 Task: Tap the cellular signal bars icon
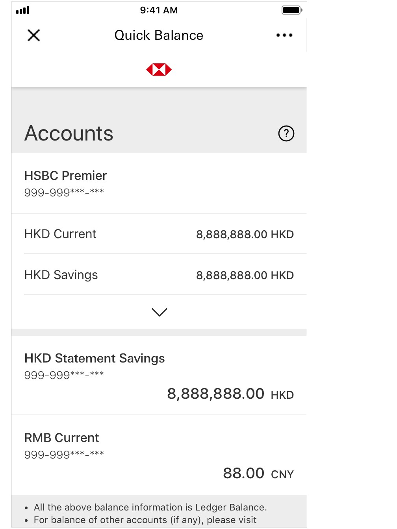pyautogui.click(x=23, y=10)
